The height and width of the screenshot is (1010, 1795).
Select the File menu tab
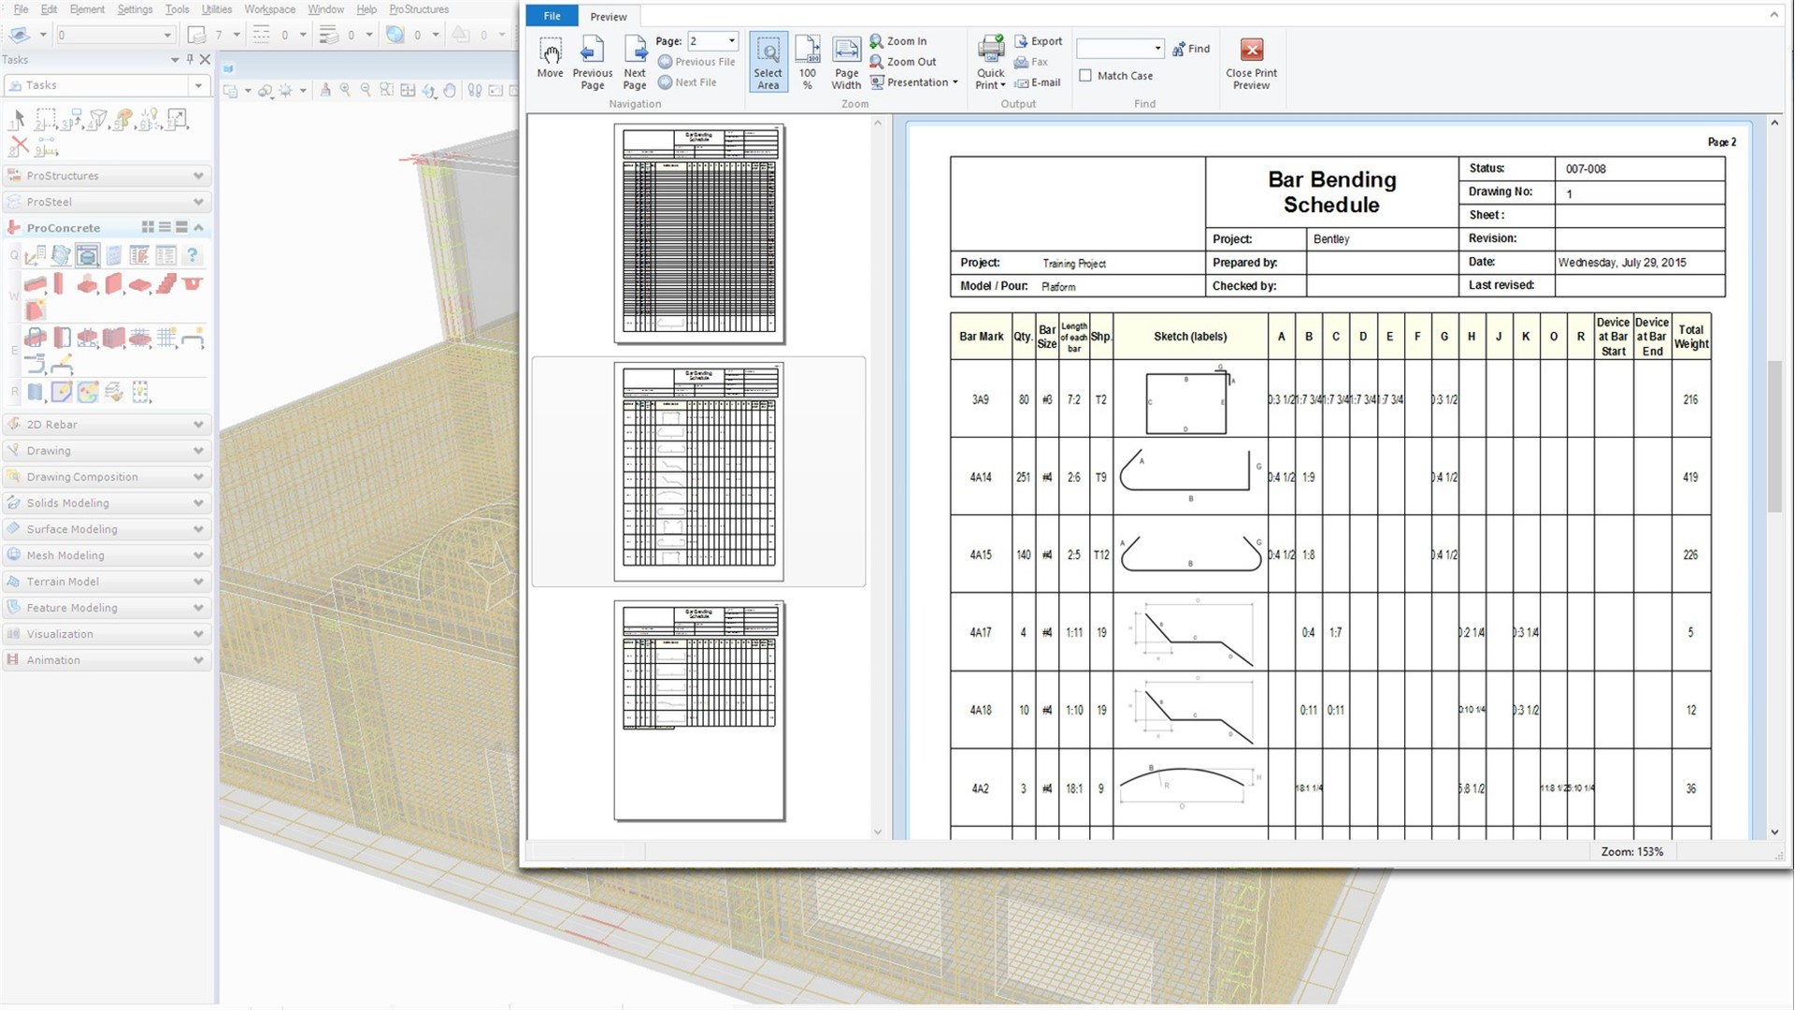[x=551, y=15]
